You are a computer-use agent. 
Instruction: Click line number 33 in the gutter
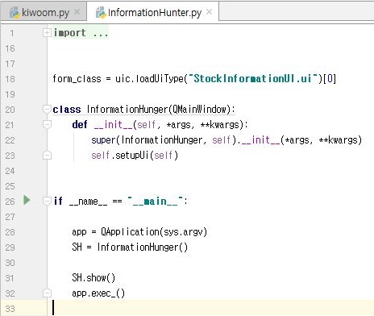[10, 309]
